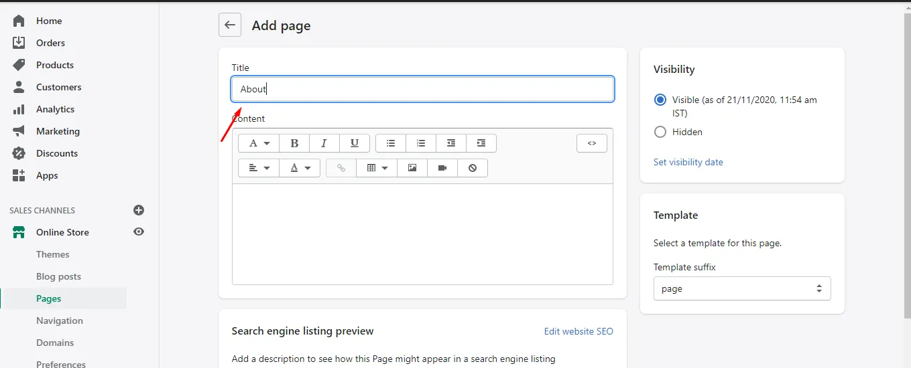Insert a numbered list
Image resolution: width=911 pixels, height=368 pixels.
pyautogui.click(x=421, y=143)
